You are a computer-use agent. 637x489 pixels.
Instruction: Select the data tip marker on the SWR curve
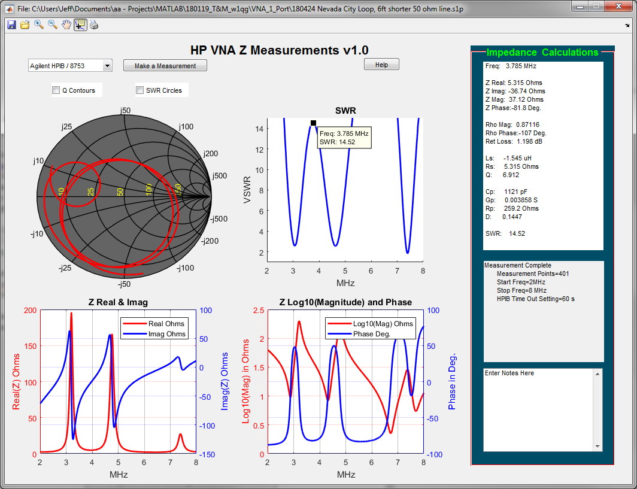coord(313,122)
